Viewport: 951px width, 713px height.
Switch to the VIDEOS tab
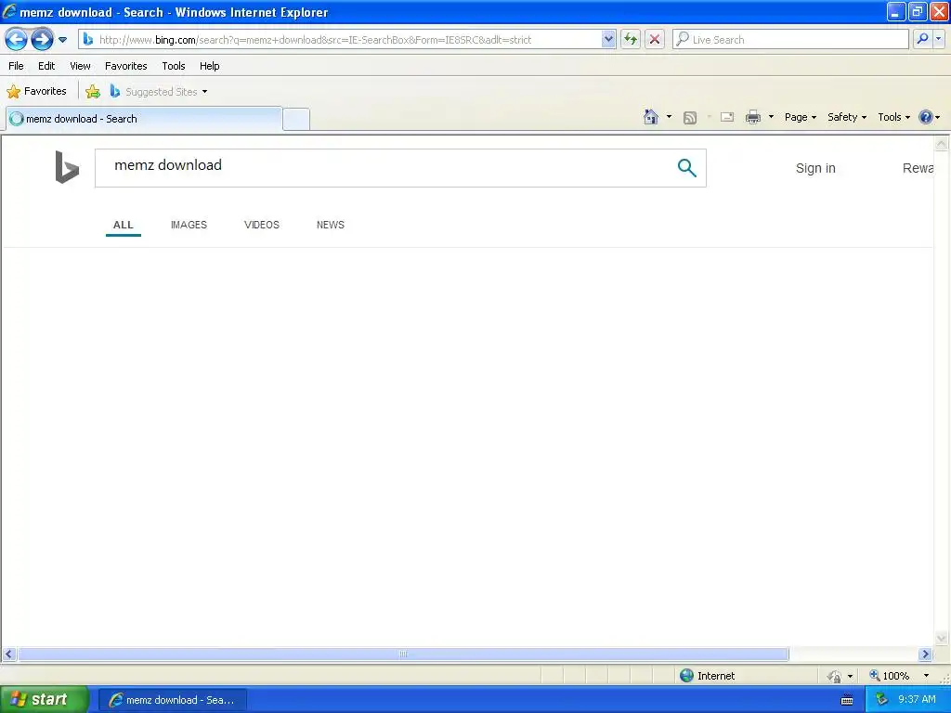261,225
